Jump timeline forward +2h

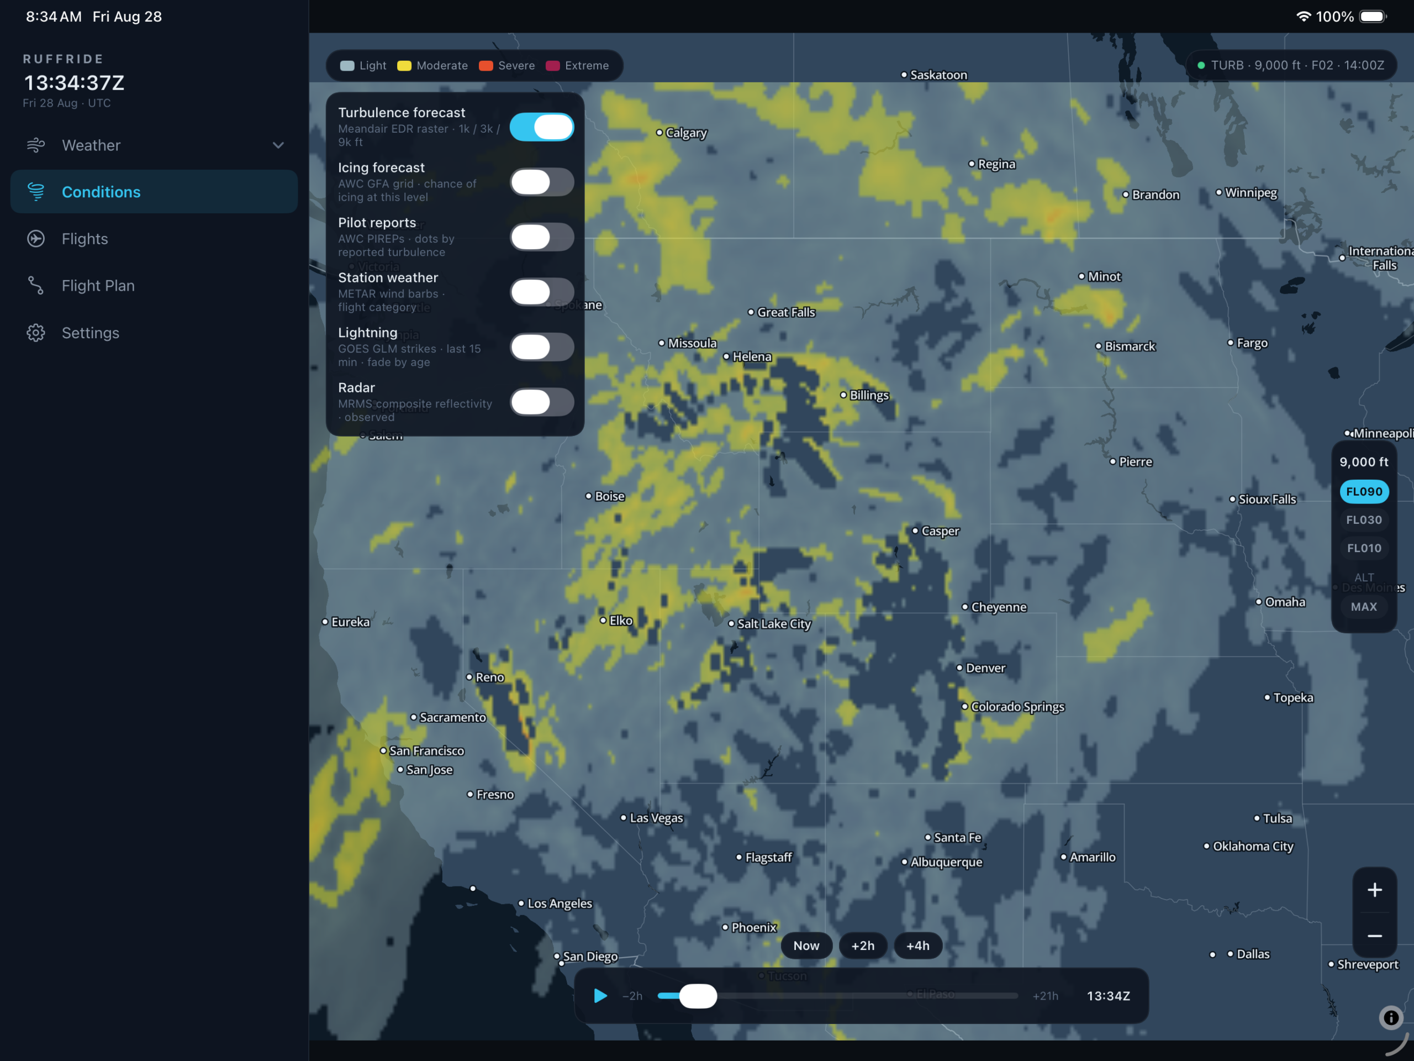click(x=862, y=946)
